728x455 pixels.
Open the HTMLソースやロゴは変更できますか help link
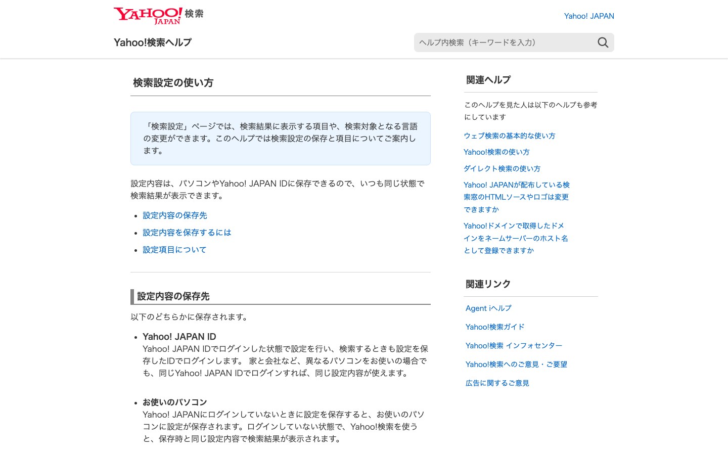517,197
